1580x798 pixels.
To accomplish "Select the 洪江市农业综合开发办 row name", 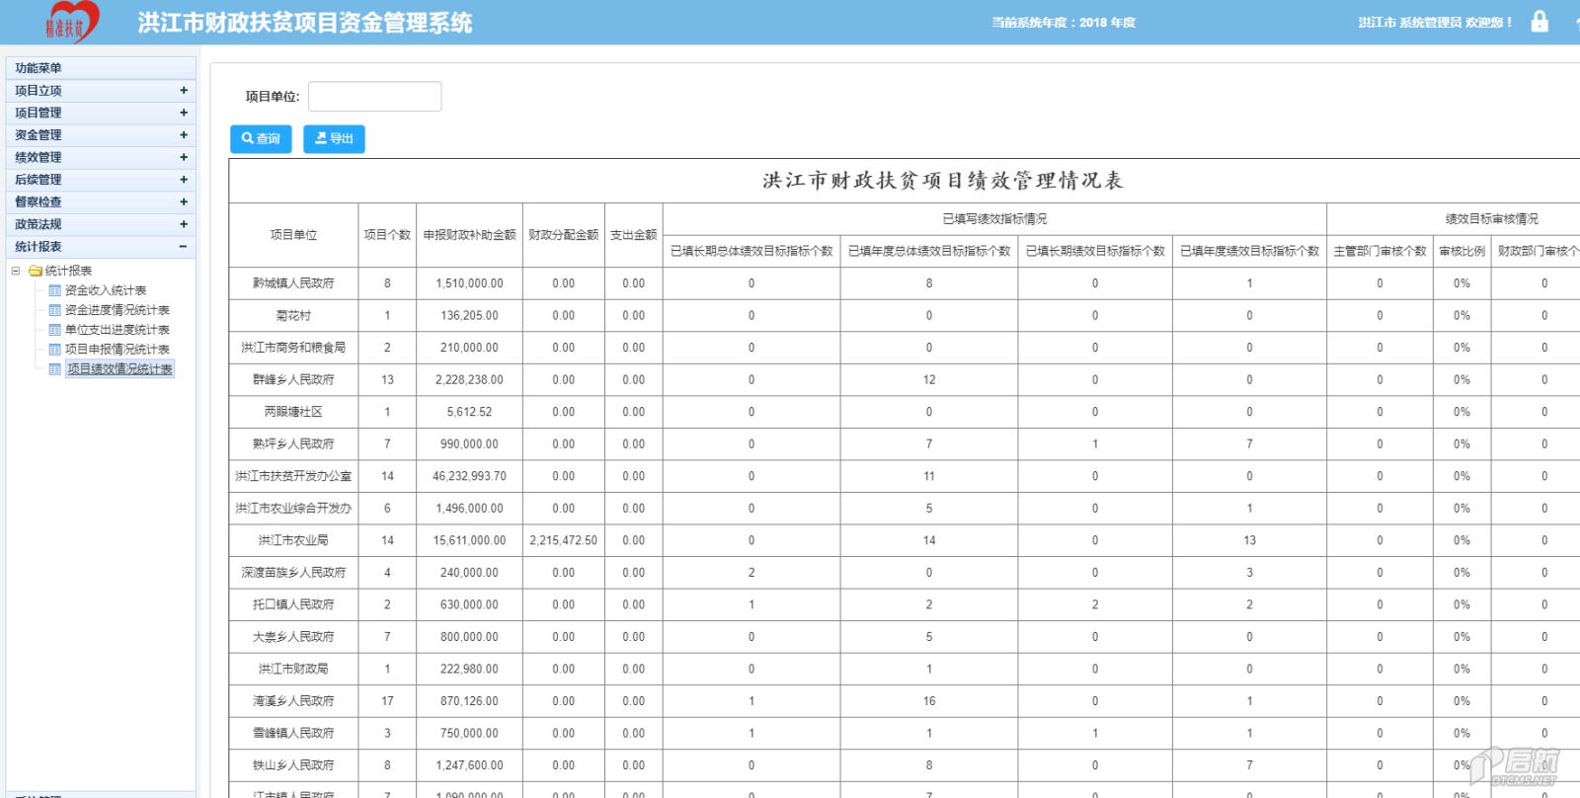I will coord(293,509).
